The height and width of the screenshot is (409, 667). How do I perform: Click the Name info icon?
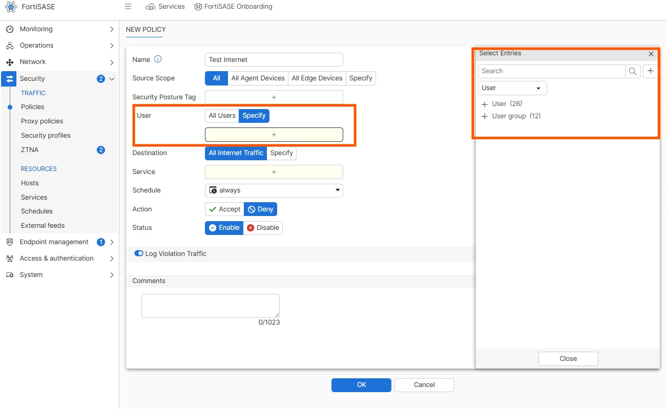coord(158,59)
